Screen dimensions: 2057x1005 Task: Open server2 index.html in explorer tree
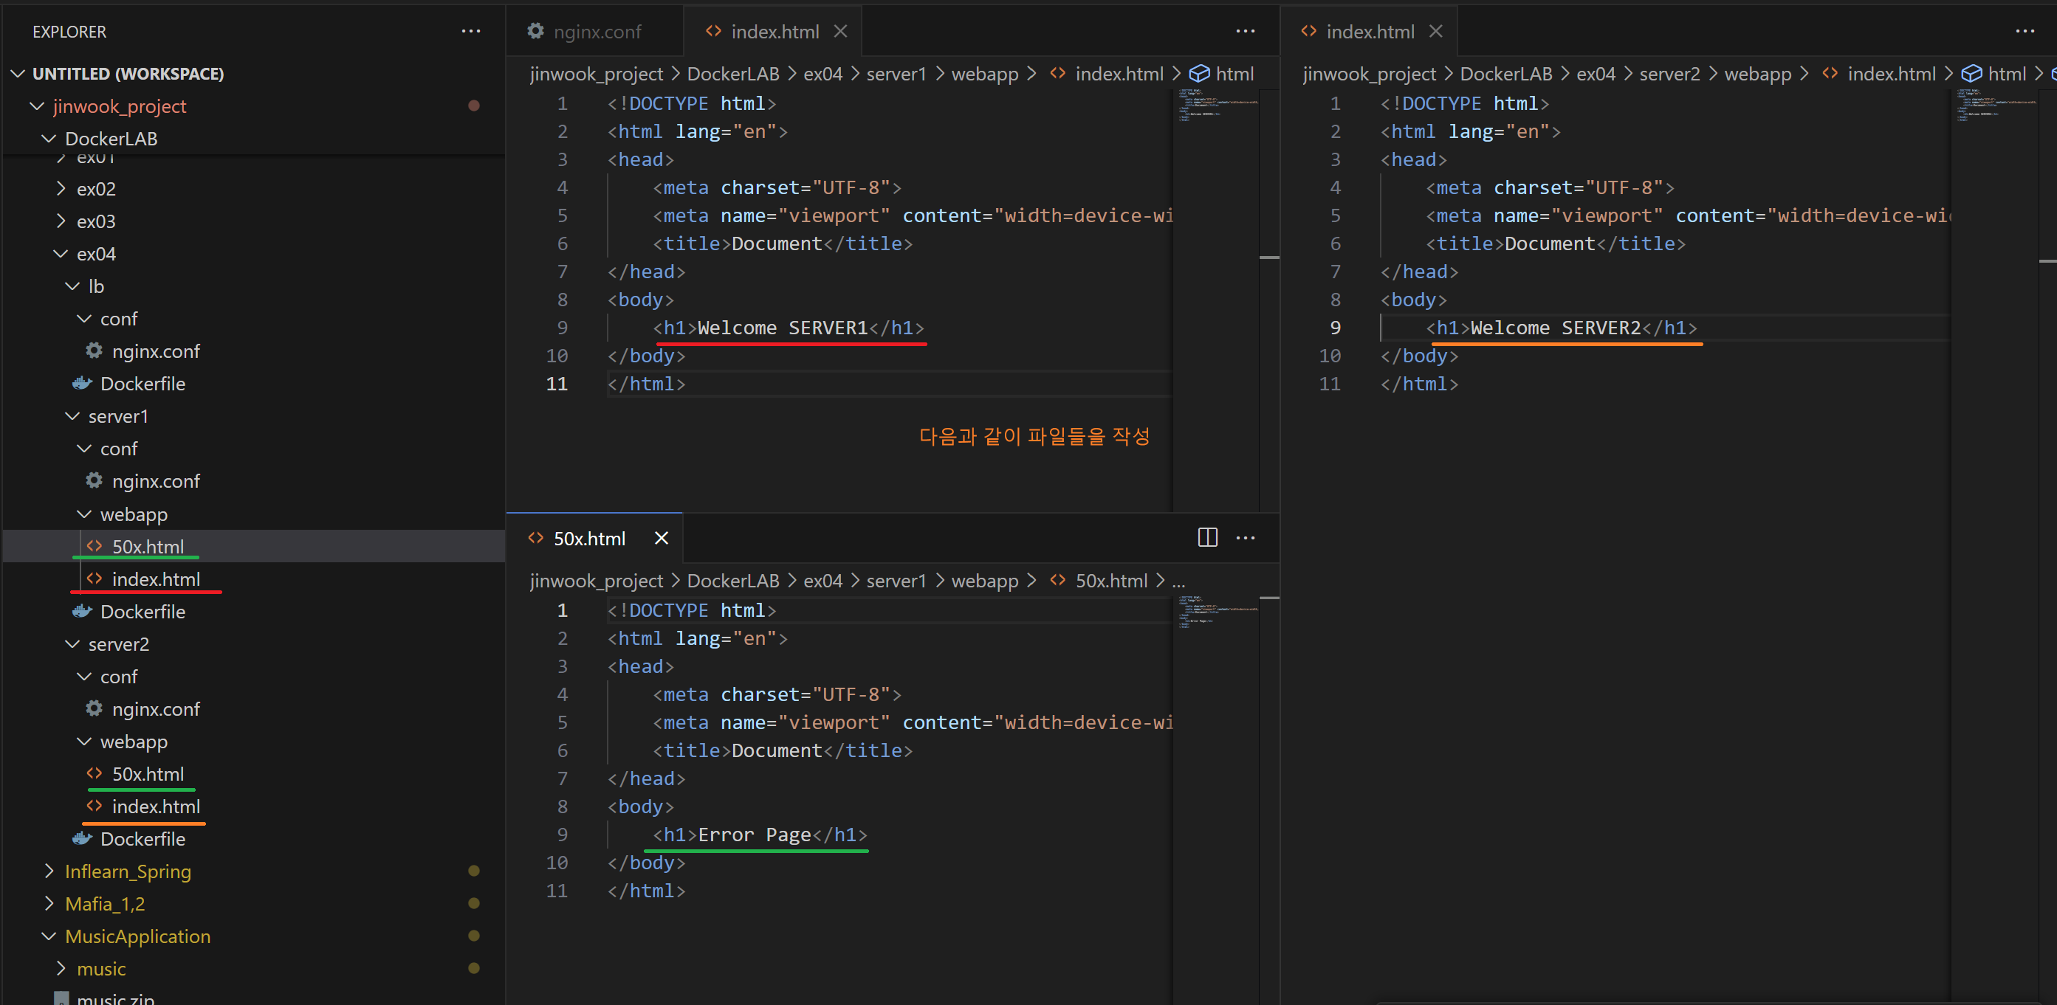[x=155, y=807]
